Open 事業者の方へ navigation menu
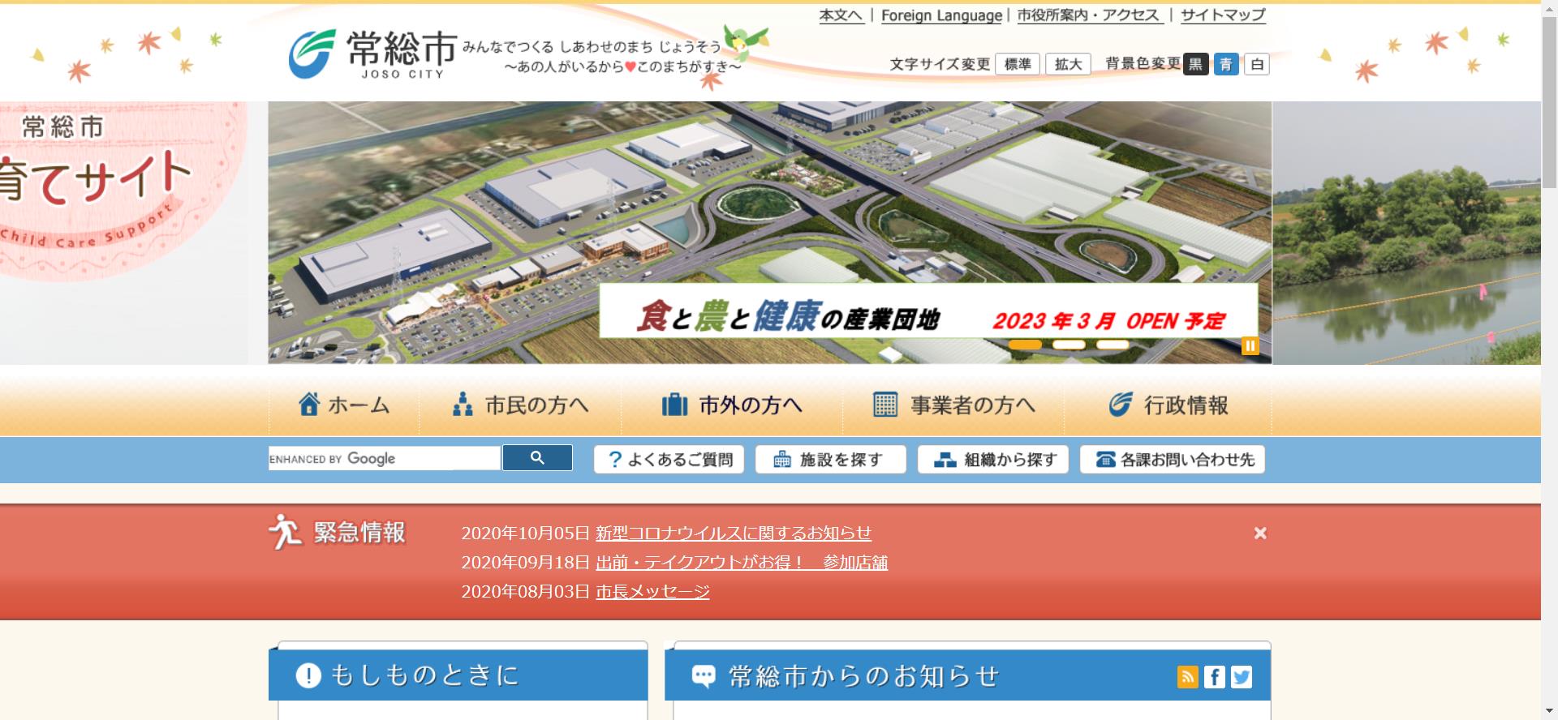This screenshot has height=720, width=1558. (x=953, y=405)
